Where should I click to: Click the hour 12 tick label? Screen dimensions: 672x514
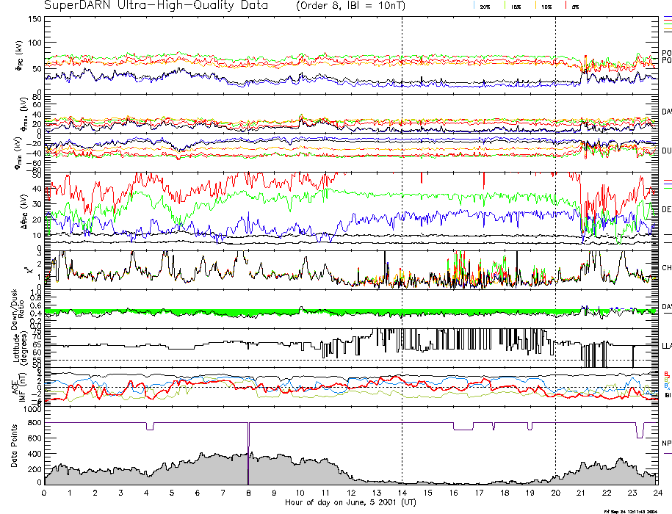[x=350, y=493]
